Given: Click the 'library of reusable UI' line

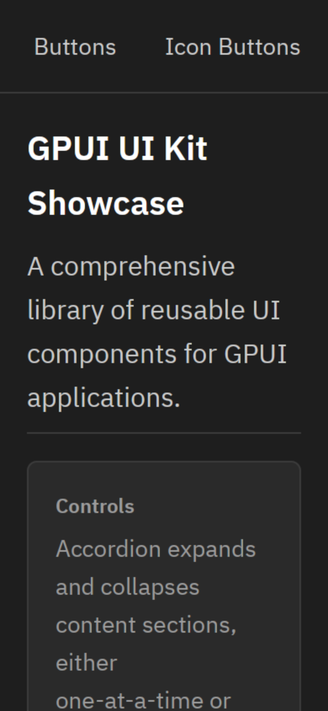Looking at the screenshot, I should 153,310.
